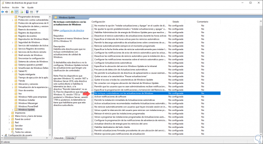Click the Configuración de usuario node icon
The width and height of the screenshot is (263, 144).
point(6,135)
